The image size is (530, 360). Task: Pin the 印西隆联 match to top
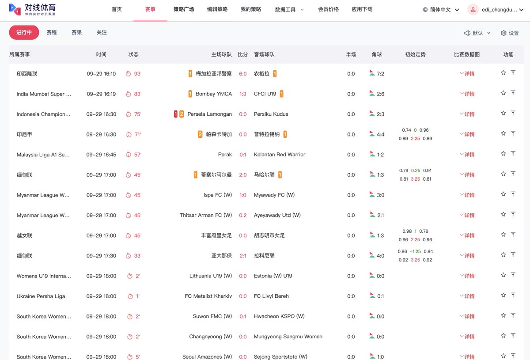tap(513, 73)
